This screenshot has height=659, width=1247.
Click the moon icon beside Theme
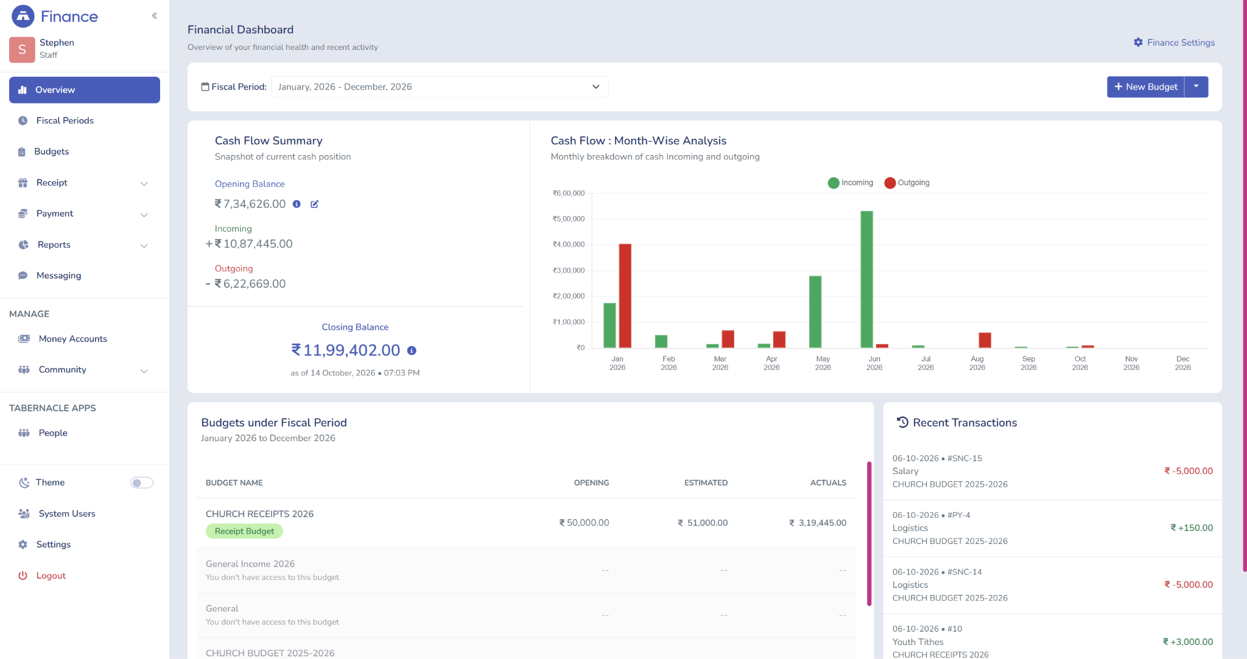[24, 483]
